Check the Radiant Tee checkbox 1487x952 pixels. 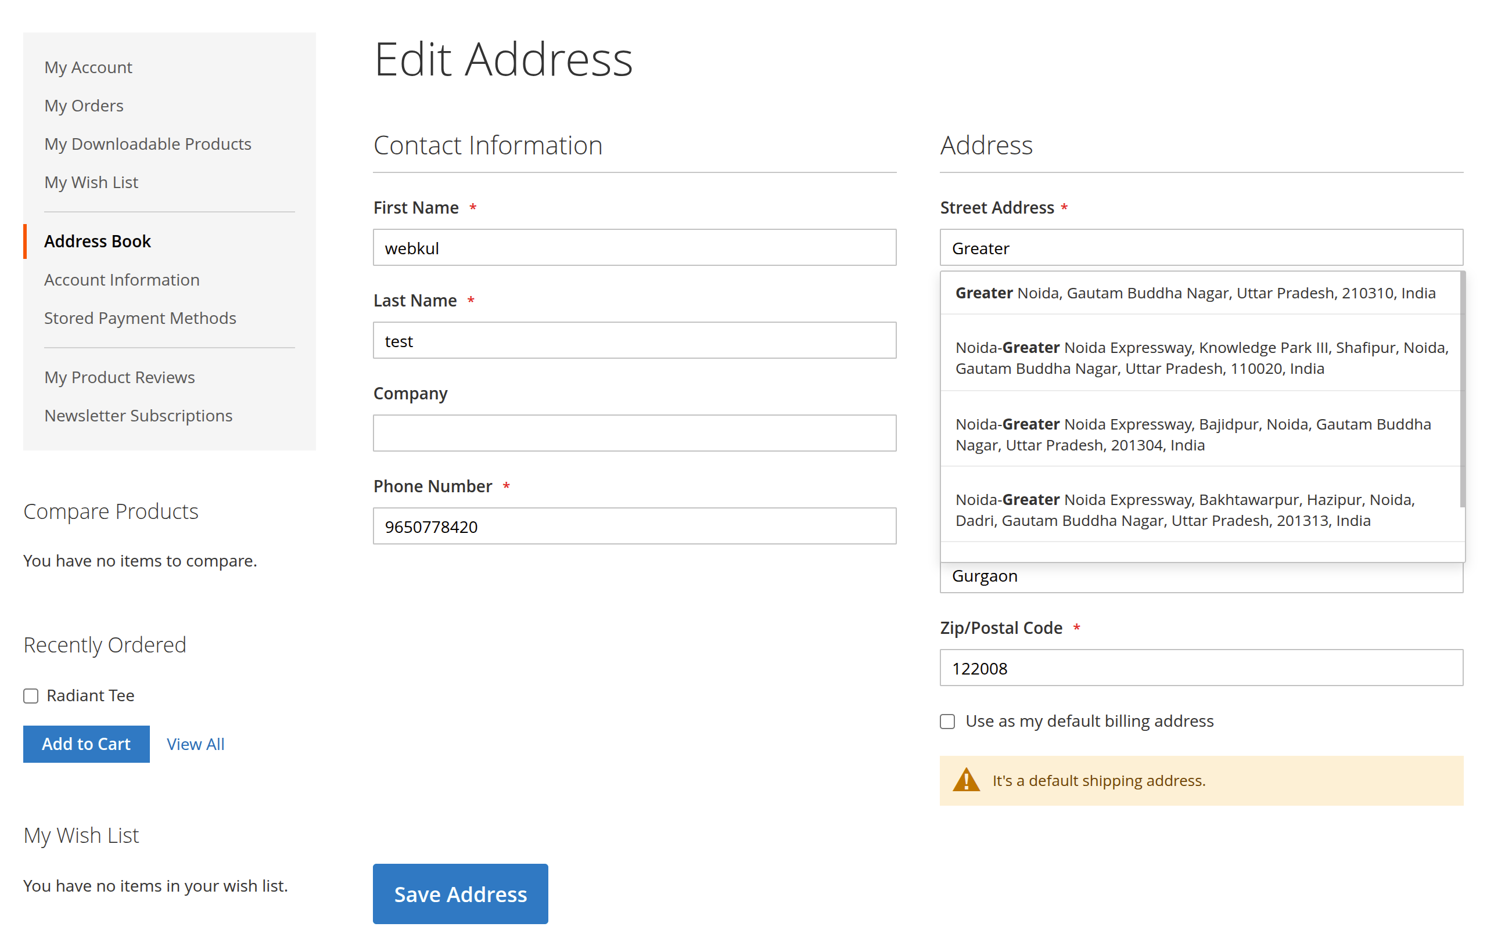pyautogui.click(x=31, y=696)
